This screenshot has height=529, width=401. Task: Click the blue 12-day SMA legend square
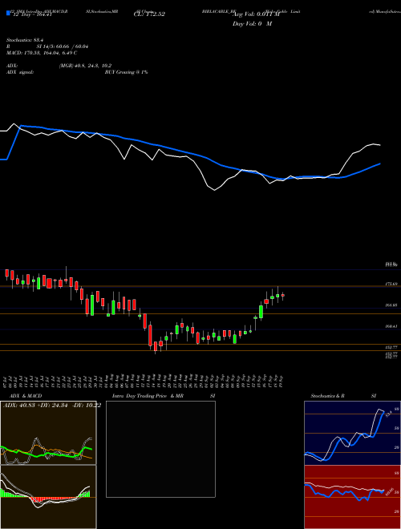point(8,13)
